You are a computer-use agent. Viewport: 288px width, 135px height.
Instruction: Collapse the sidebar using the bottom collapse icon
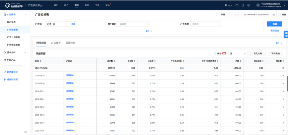coord(25,132)
